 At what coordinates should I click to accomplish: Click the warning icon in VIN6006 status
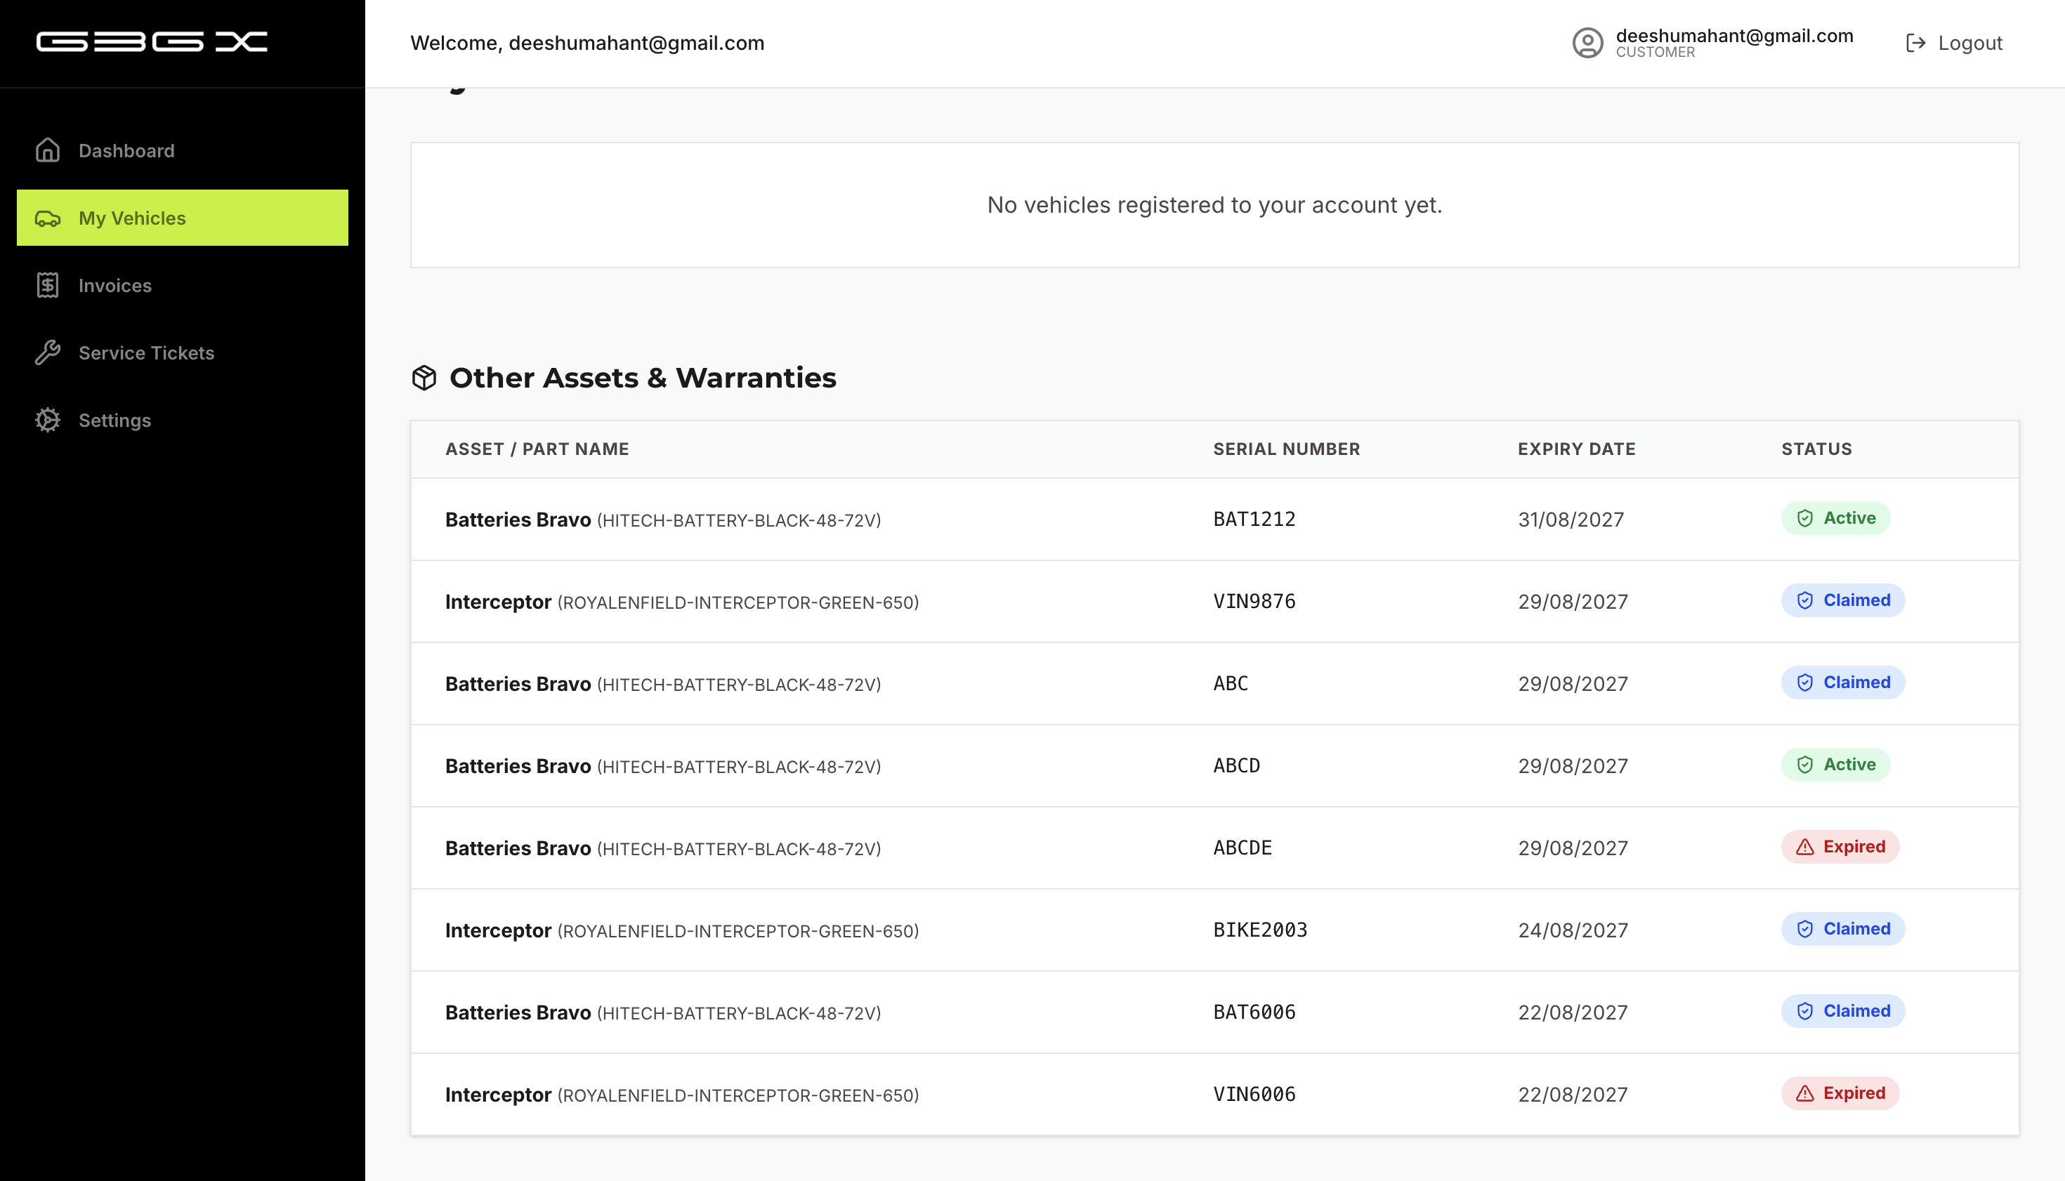click(x=1805, y=1093)
